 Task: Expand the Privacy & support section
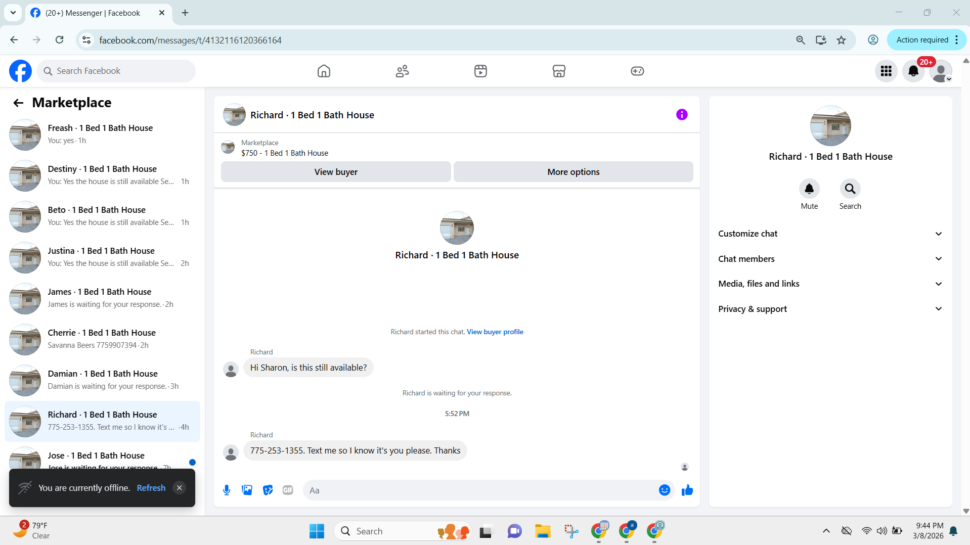pyautogui.click(x=830, y=309)
